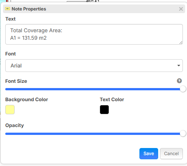Click the text area resize grip
This screenshot has width=187, height=166.
(x=181, y=43)
